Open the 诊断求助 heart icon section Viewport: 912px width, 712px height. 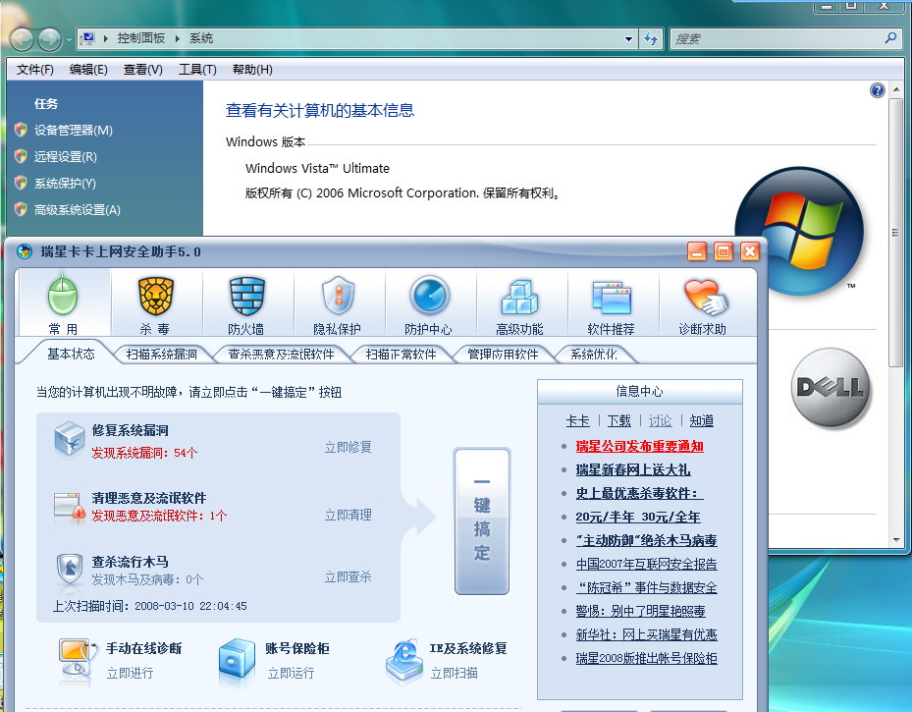(x=703, y=302)
